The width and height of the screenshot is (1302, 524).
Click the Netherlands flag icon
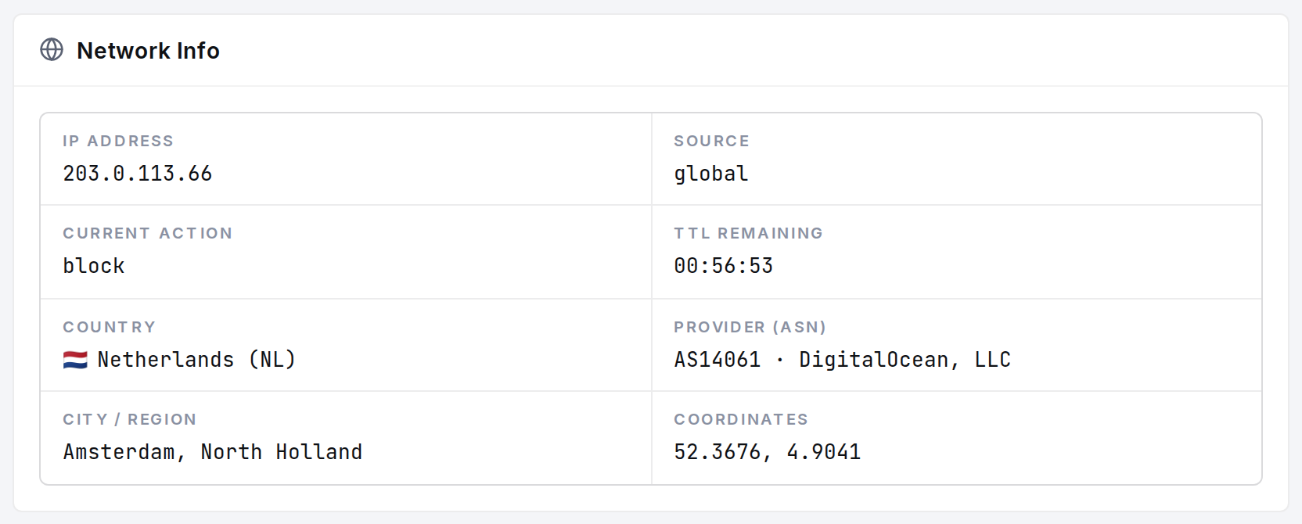[75, 360]
